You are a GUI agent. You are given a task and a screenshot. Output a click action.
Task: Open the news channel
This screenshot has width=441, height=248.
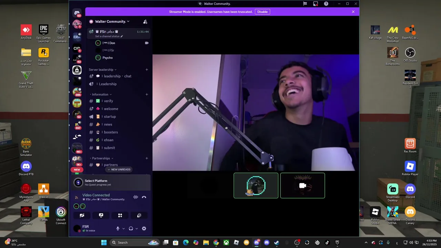(119, 124)
